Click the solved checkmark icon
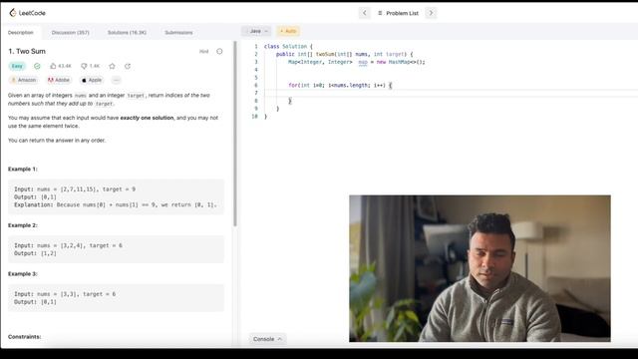The image size is (638, 359). coord(37,66)
